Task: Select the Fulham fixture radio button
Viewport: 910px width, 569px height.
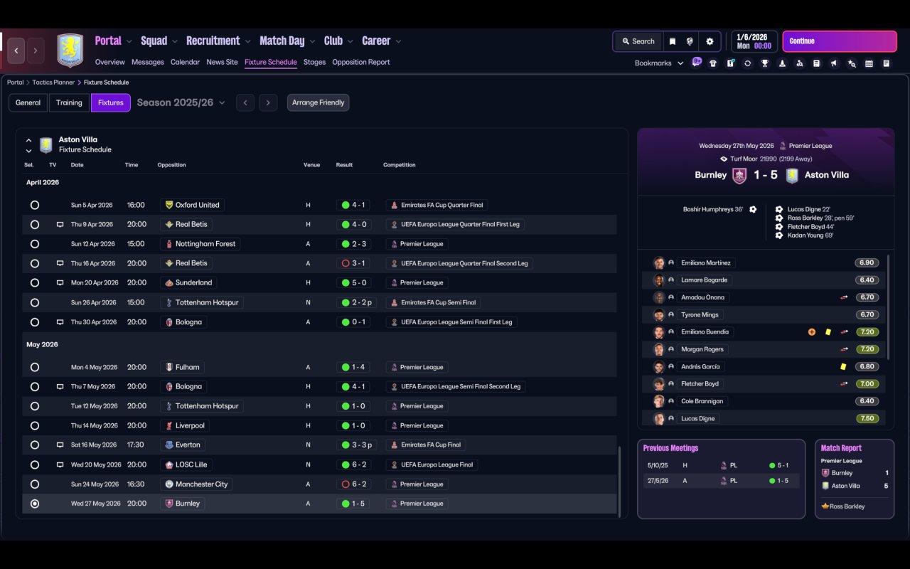Action: pyautogui.click(x=35, y=368)
